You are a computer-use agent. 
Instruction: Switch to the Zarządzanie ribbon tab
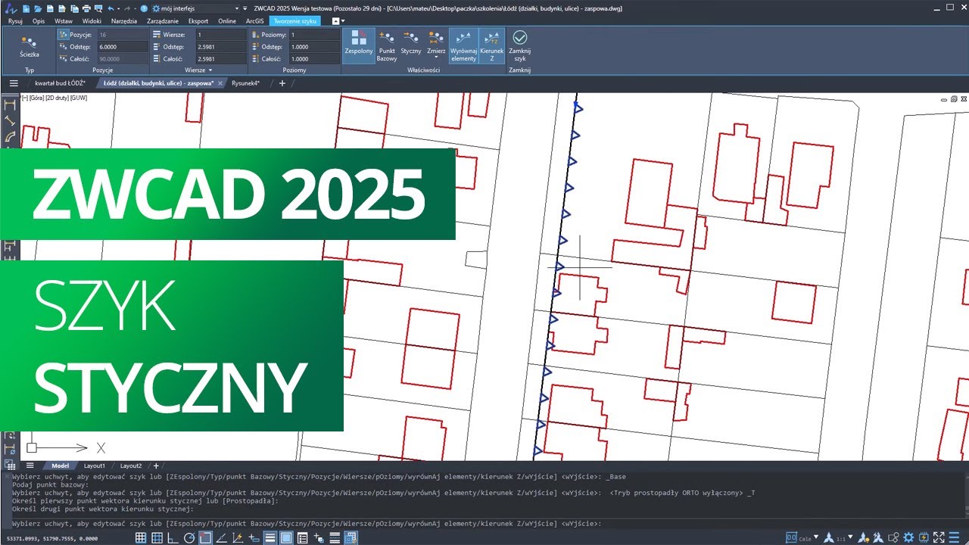tap(163, 21)
